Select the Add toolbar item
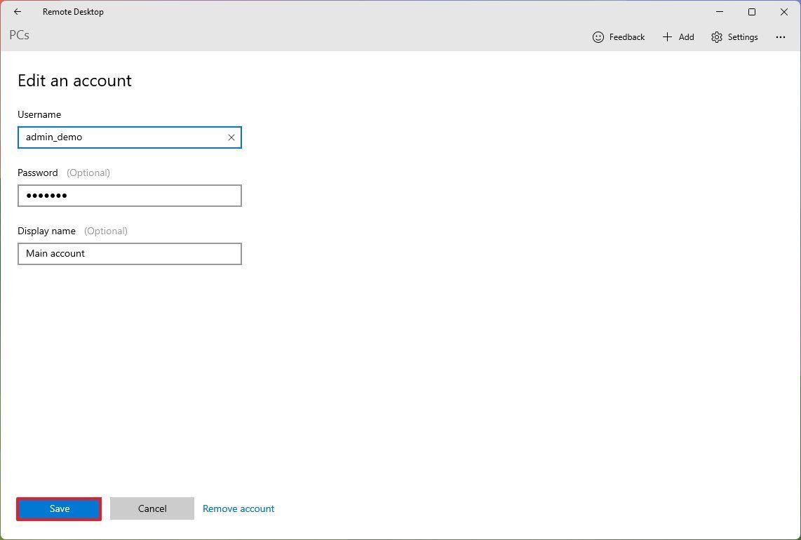 [678, 36]
